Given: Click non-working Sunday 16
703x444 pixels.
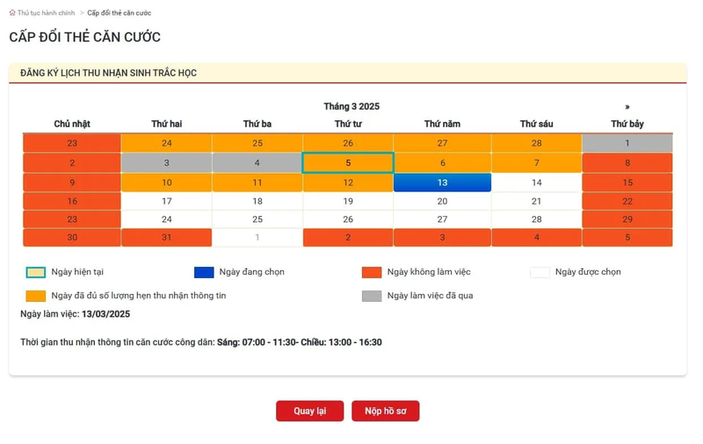Looking at the screenshot, I should tap(72, 202).
